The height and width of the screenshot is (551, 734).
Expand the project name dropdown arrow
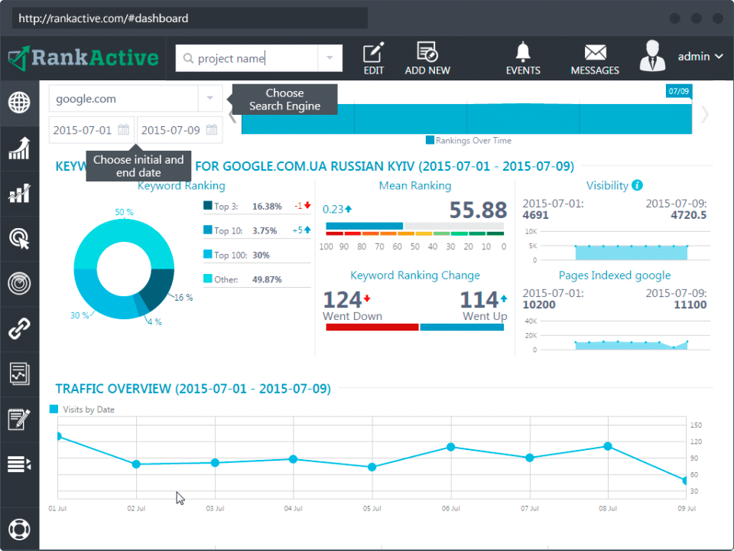[330, 58]
